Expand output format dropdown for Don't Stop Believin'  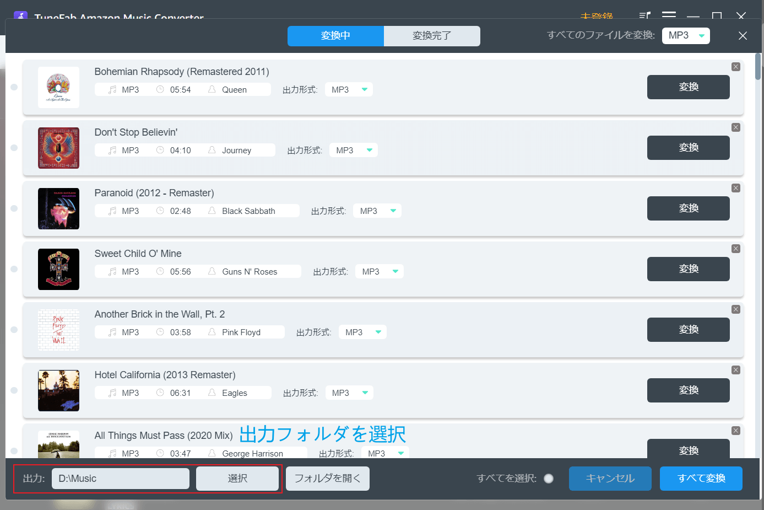tap(353, 151)
